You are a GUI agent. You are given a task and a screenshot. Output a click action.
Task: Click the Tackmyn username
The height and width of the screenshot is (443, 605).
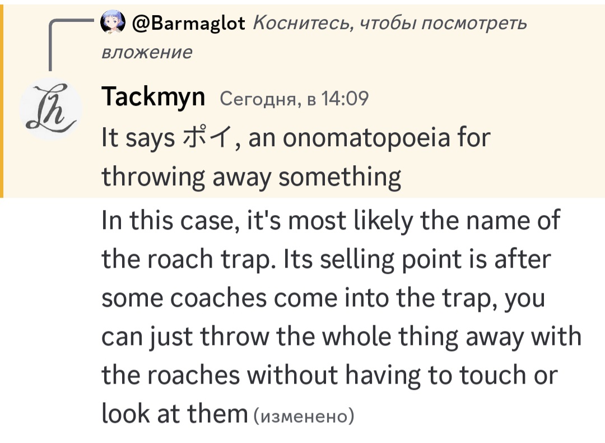click(x=153, y=98)
